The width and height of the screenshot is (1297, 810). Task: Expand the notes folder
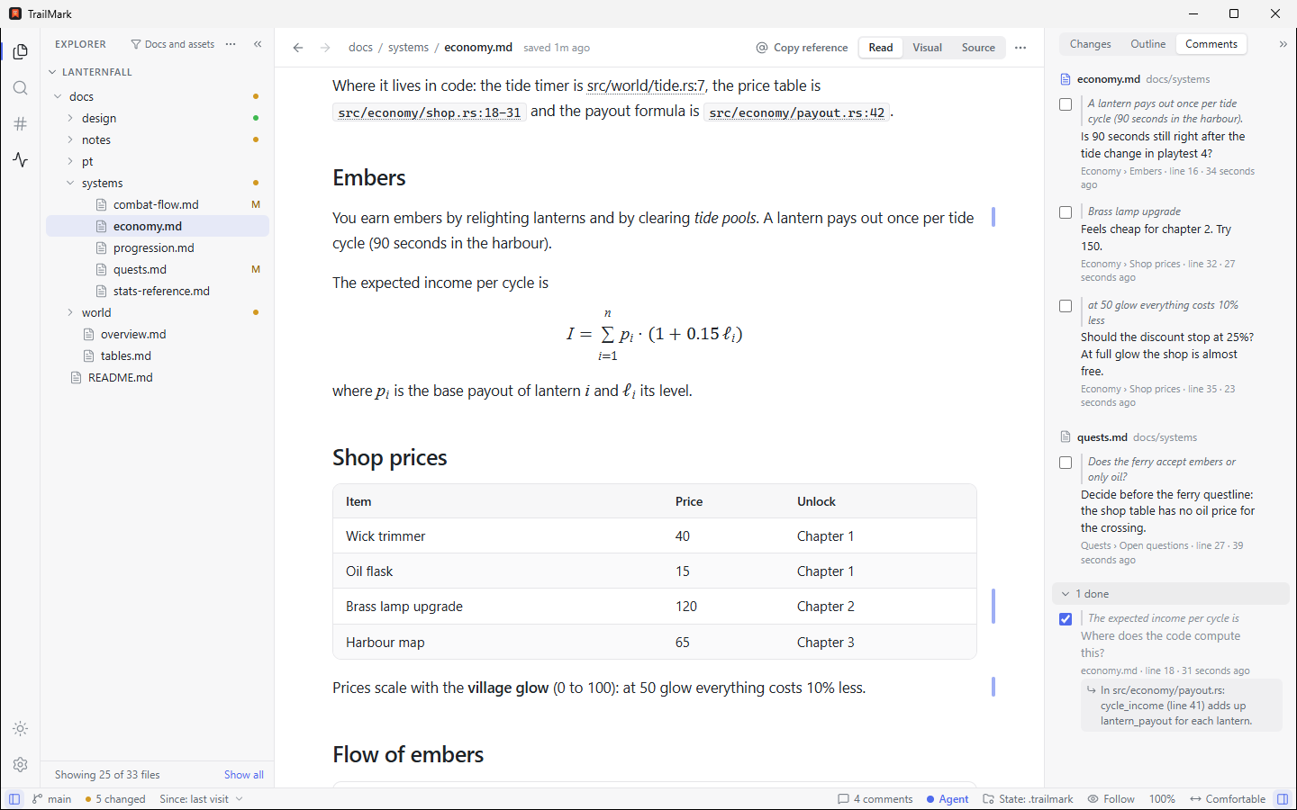[x=70, y=139]
